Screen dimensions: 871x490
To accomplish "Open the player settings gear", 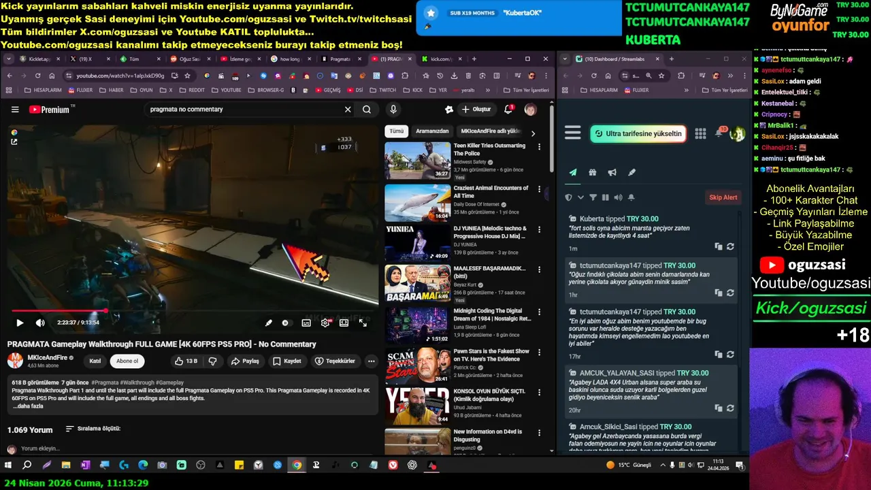I will (x=325, y=323).
